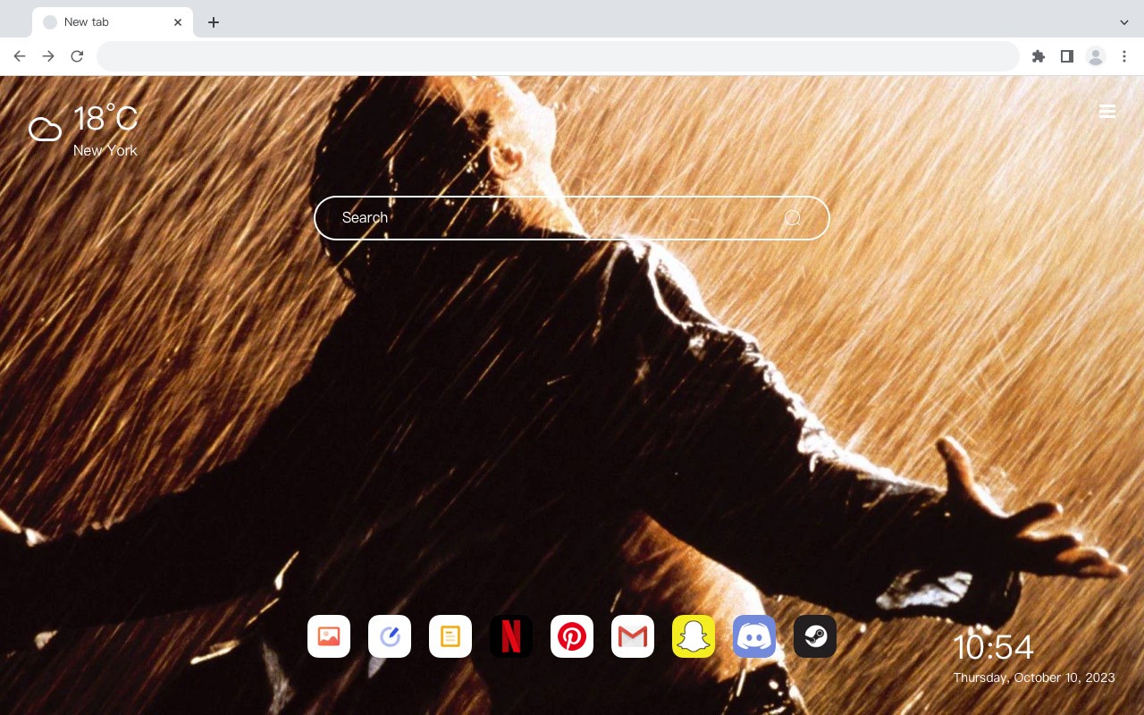Open the Photos gallery shortcut icon
Screen dimensions: 1144x715
[x=329, y=636]
